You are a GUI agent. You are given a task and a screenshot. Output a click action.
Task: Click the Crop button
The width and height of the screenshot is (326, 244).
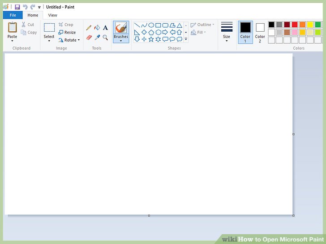[66, 25]
